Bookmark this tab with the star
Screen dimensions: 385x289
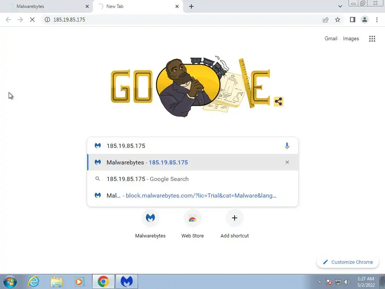(x=338, y=20)
